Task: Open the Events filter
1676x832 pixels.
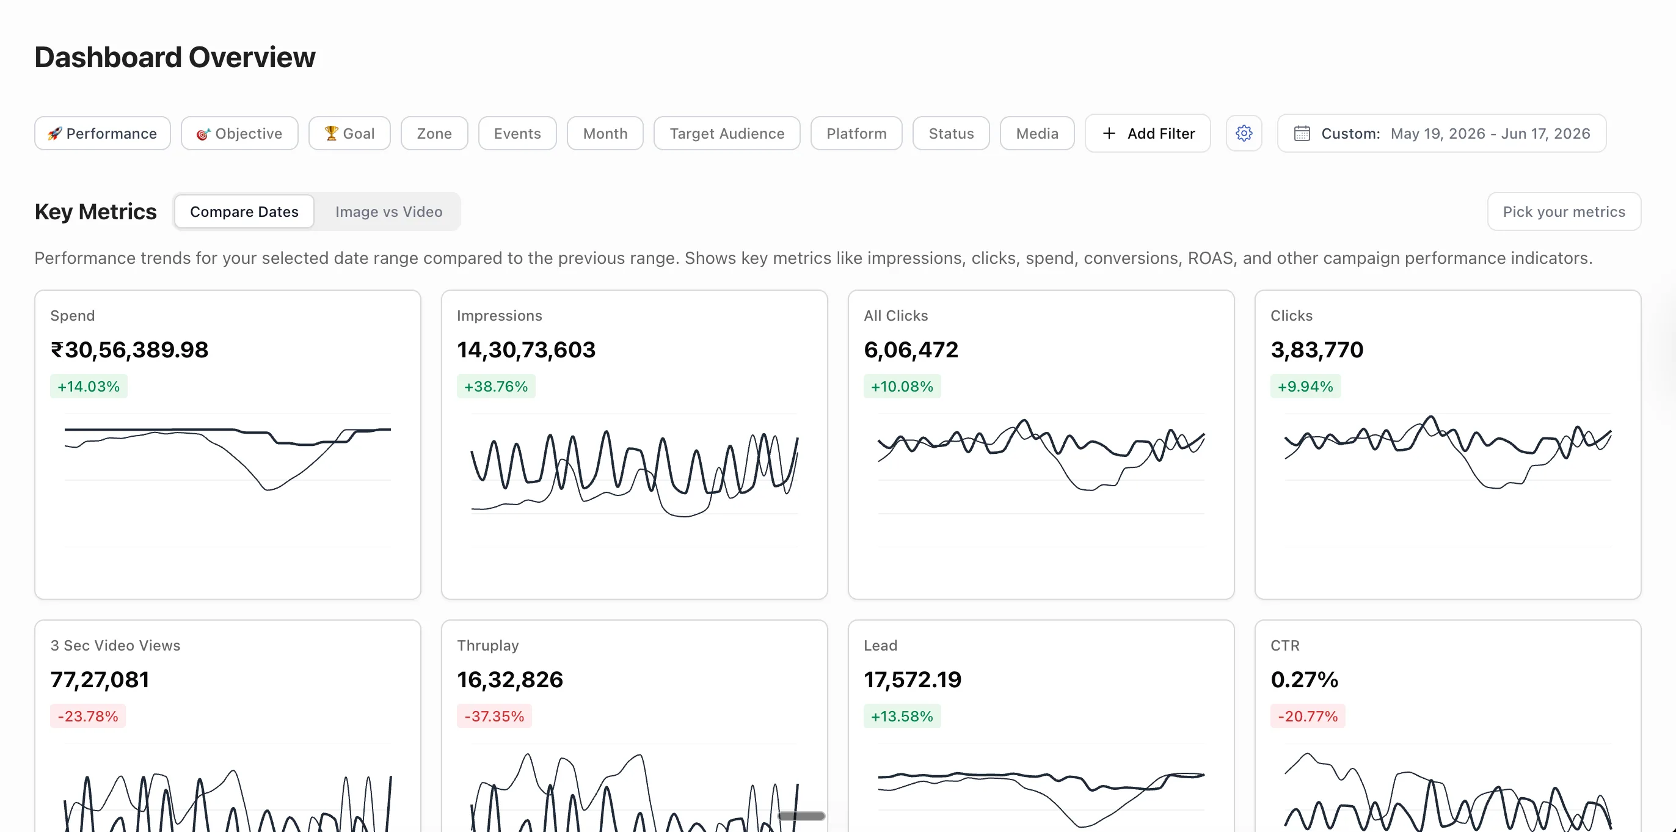Action: (517, 133)
